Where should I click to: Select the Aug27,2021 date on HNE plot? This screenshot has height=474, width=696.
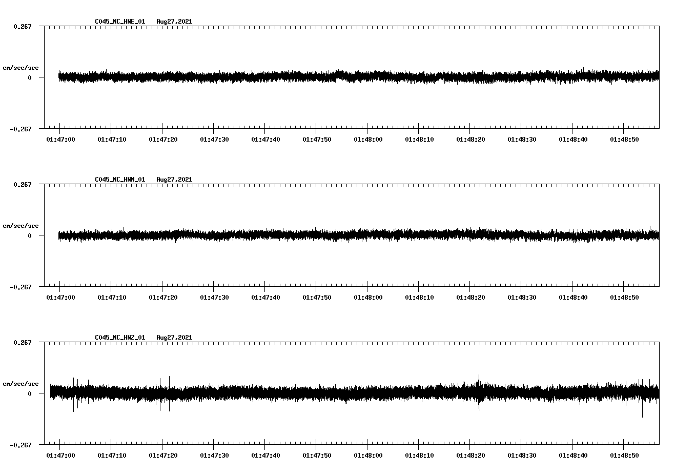[x=174, y=22]
